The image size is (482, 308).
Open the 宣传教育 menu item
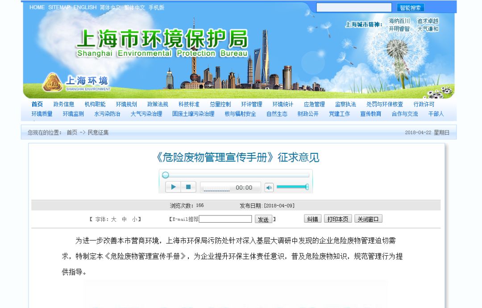tap(371, 114)
